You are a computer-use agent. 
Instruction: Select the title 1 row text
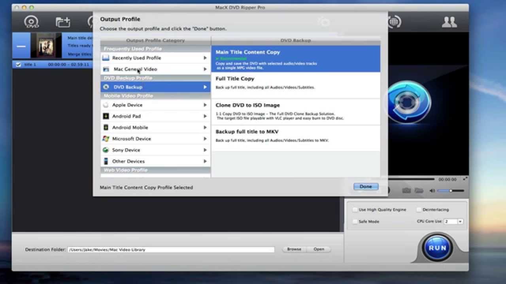coord(30,64)
